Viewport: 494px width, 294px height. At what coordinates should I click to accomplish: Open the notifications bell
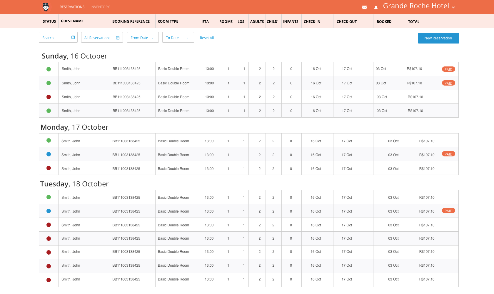[x=376, y=7]
